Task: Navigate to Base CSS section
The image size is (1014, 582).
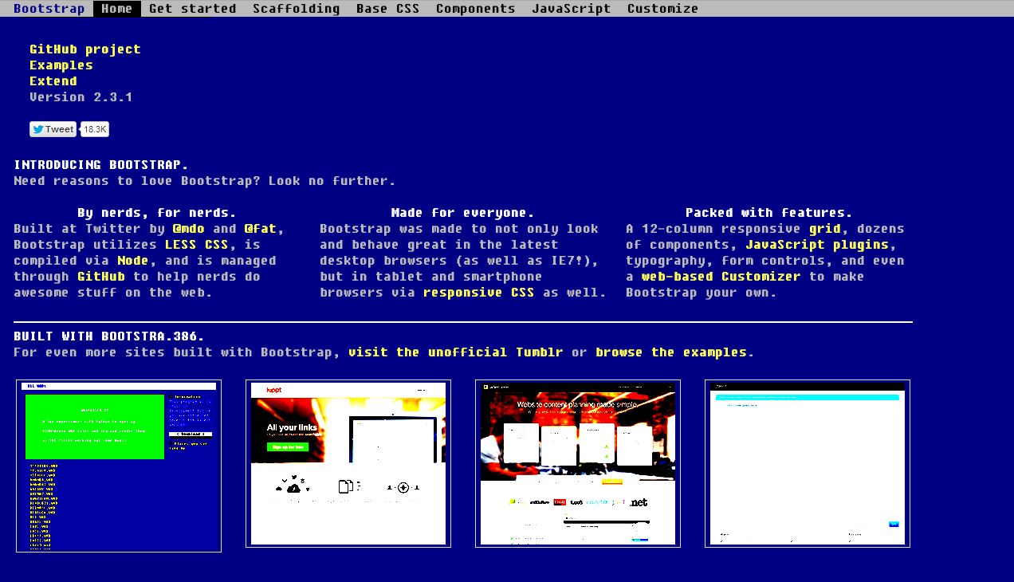Action: click(387, 9)
